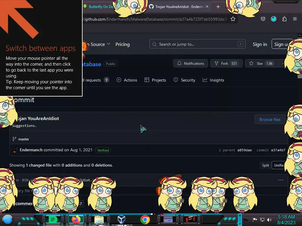
Task: Open the Pull requests tab
Action: pos(96,80)
